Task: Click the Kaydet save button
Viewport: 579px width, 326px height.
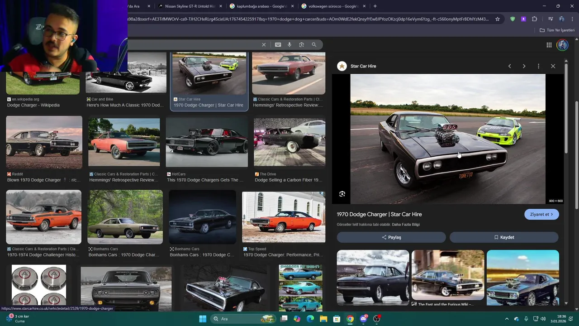Action: point(504,237)
